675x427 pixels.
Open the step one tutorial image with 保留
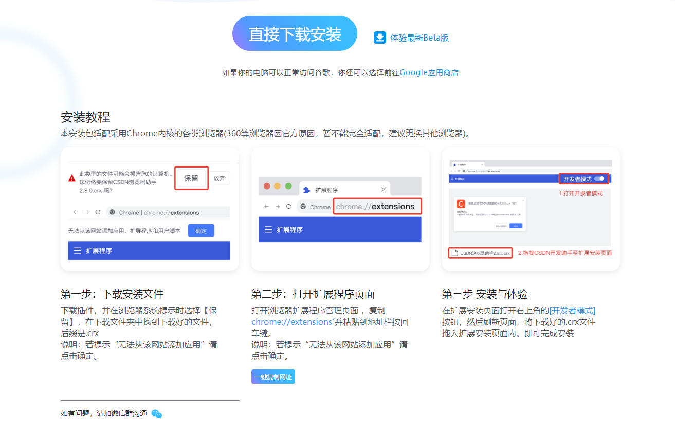click(x=150, y=209)
